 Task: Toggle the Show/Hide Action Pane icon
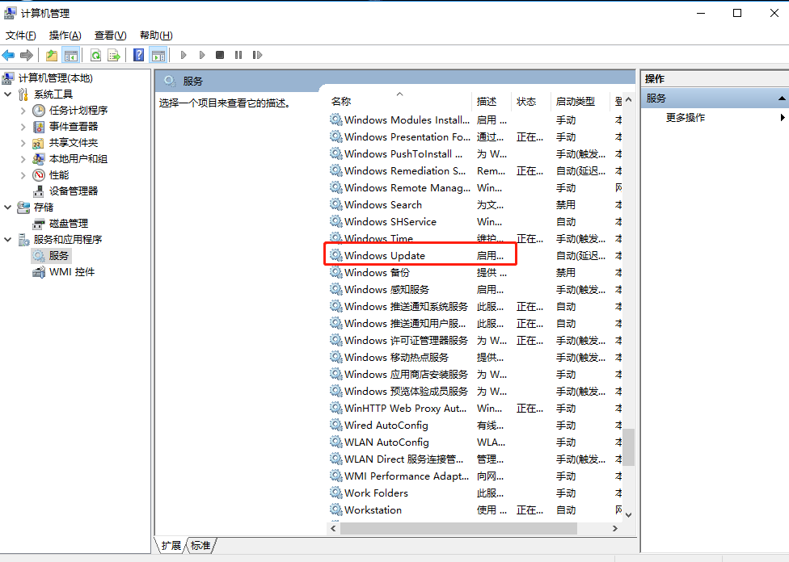coord(158,55)
